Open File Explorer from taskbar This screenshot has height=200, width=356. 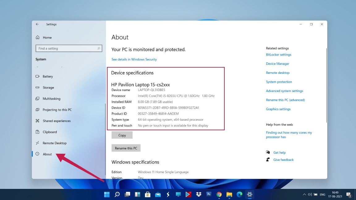pos(229,194)
